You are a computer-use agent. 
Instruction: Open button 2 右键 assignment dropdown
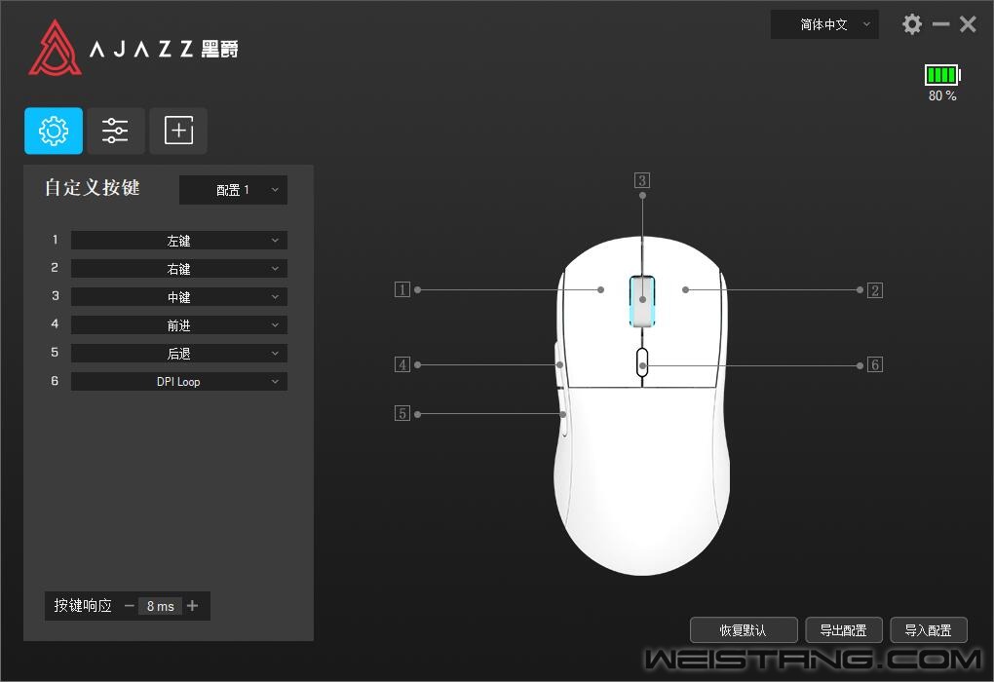click(178, 269)
